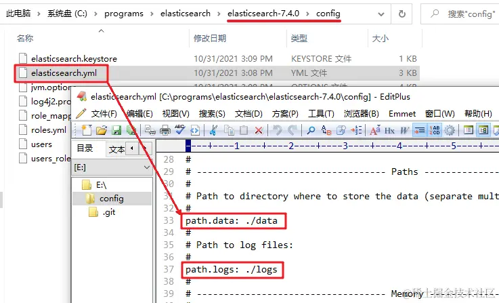Viewport: 499px width, 303px height.
Task: Click the elasticsearch-7.4.0 breadcrumb
Action: pyautogui.click(x=263, y=14)
